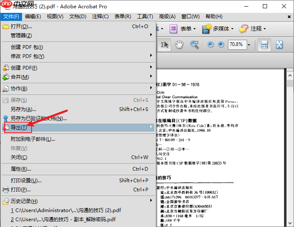Open recent file 副本_解除密码.pdf

pyautogui.click(x=78, y=220)
